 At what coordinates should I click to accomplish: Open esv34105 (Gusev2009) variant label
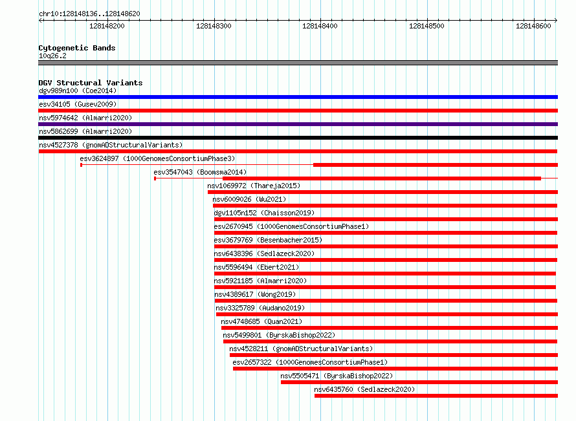pyautogui.click(x=78, y=104)
